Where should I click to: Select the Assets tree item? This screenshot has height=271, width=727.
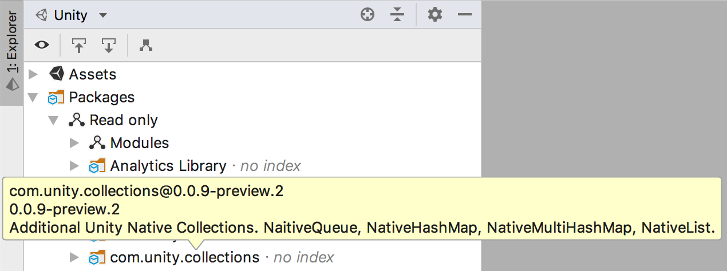pos(92,74)
